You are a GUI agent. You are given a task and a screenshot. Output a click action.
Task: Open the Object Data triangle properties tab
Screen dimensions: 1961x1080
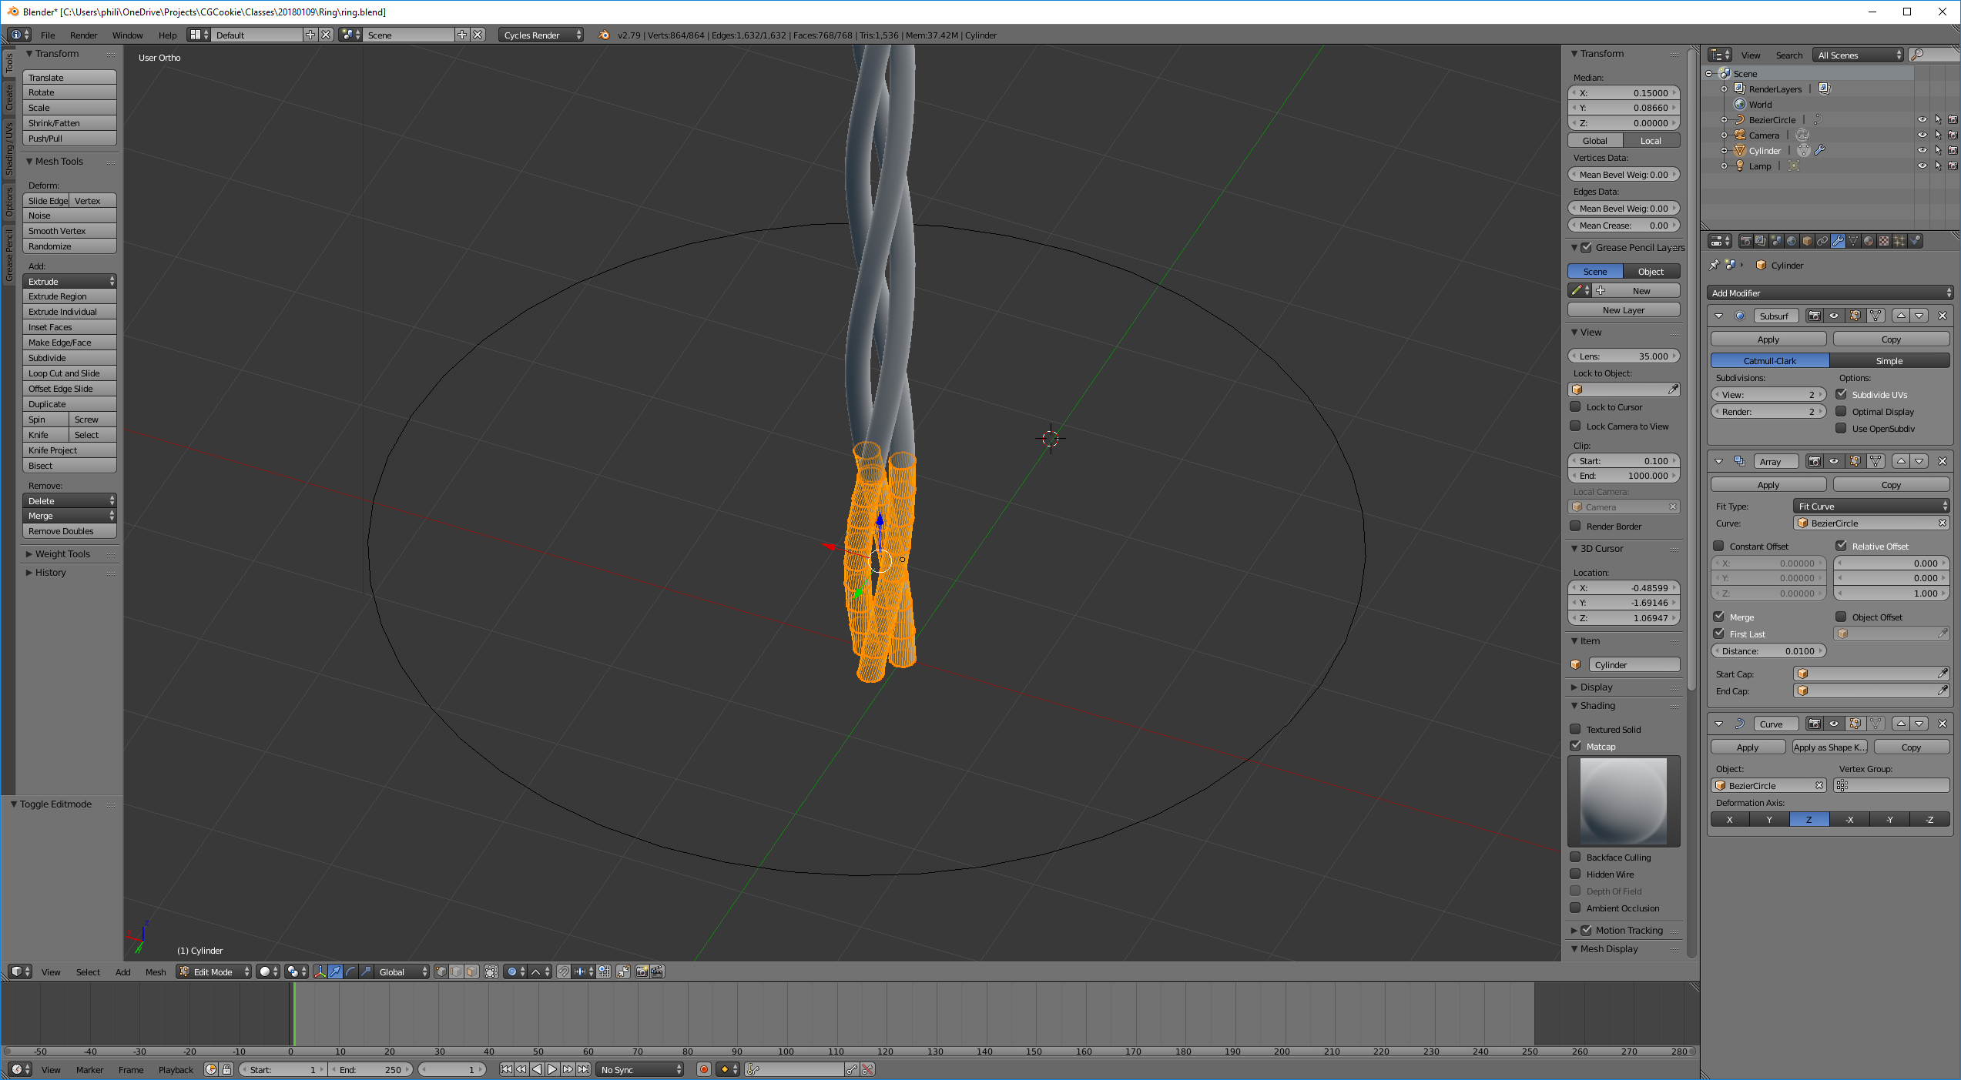pos(1853,241)
